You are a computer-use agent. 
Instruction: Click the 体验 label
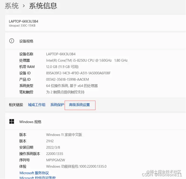click(x=23, y=166)
